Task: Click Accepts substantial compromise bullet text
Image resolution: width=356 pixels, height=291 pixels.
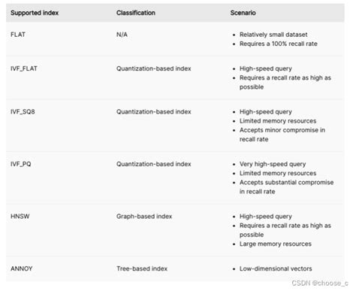Action: 286,187
